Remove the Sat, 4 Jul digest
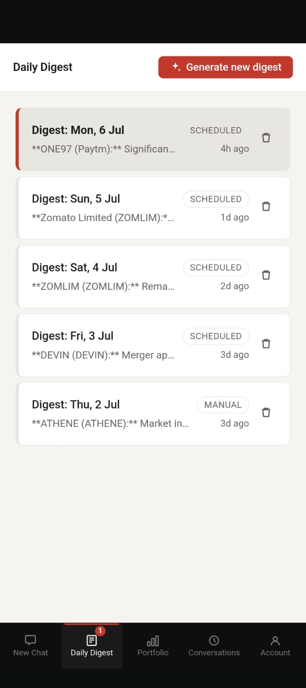 point(266,275)
